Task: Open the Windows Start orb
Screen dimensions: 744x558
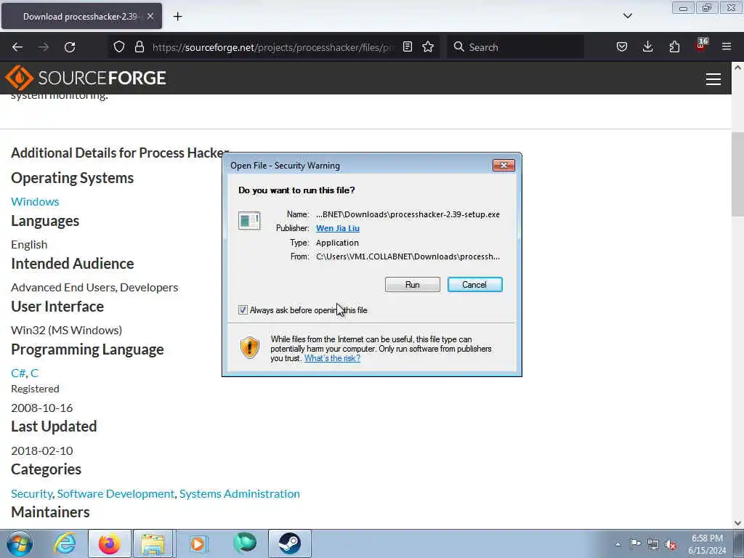Action: (20, 543)
